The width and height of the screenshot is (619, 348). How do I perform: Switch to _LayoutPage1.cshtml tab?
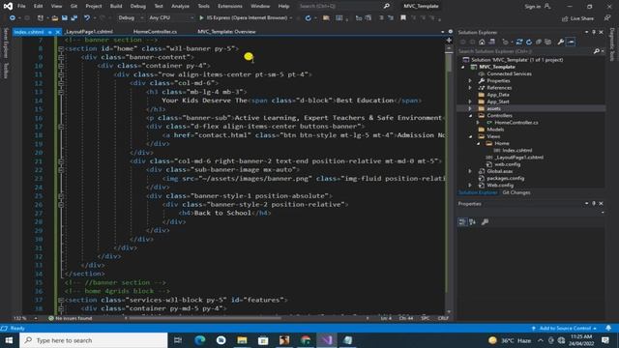(90, 32)
